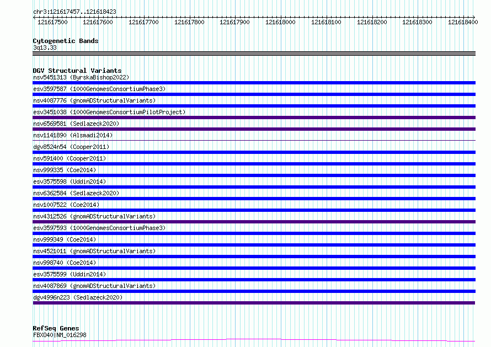Screen dimensions: 491x347
Task: Select ruler position 121617600
Action: [x=98, y=22]
